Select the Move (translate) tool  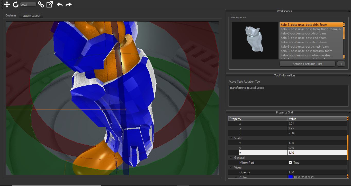tap(7, 4)
